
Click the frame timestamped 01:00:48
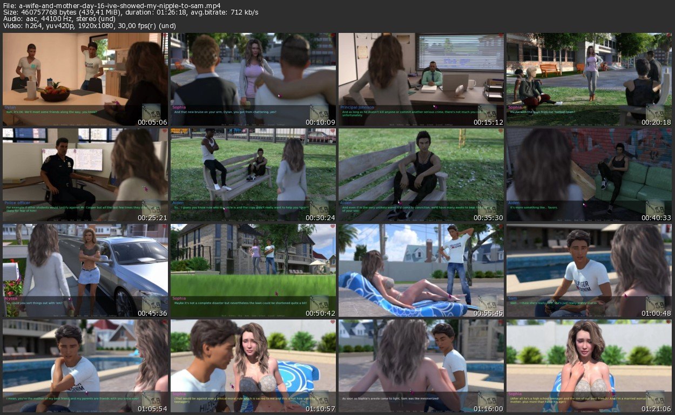coord(589,270)
